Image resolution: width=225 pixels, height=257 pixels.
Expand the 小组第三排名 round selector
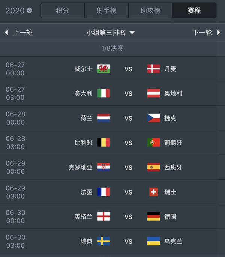(111, 33)
